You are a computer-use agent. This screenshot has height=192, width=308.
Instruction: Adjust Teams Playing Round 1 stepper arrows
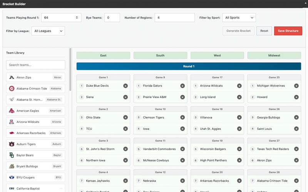coord(77,18)
